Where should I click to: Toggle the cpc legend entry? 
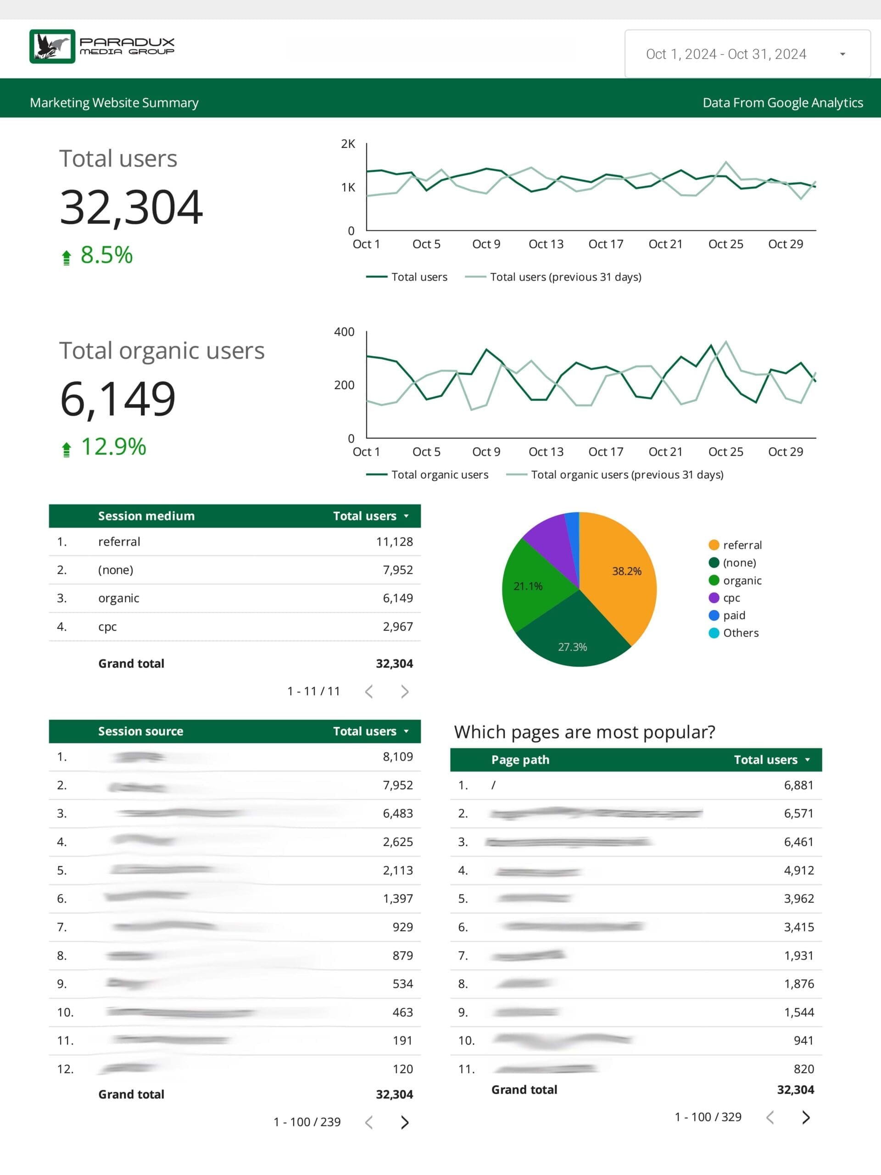[x=725, y=598]
